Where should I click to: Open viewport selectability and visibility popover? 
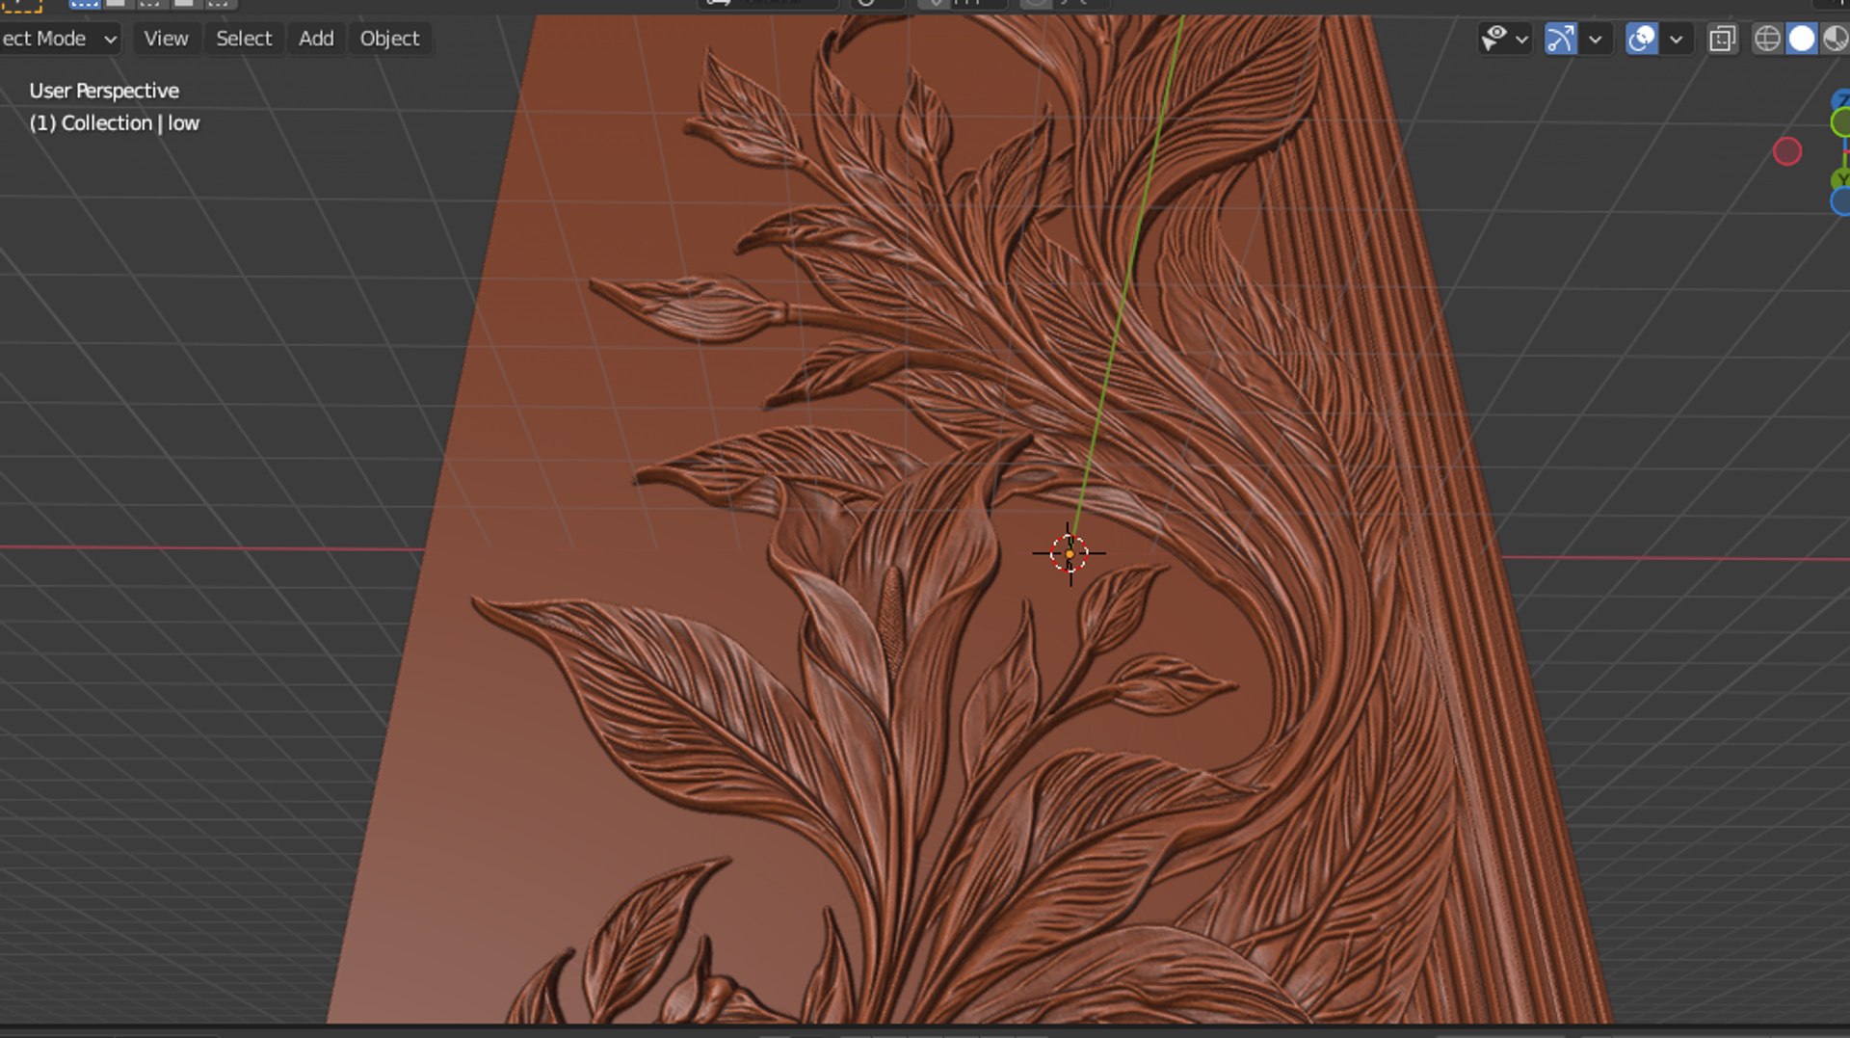click(x=1504, y=39)
